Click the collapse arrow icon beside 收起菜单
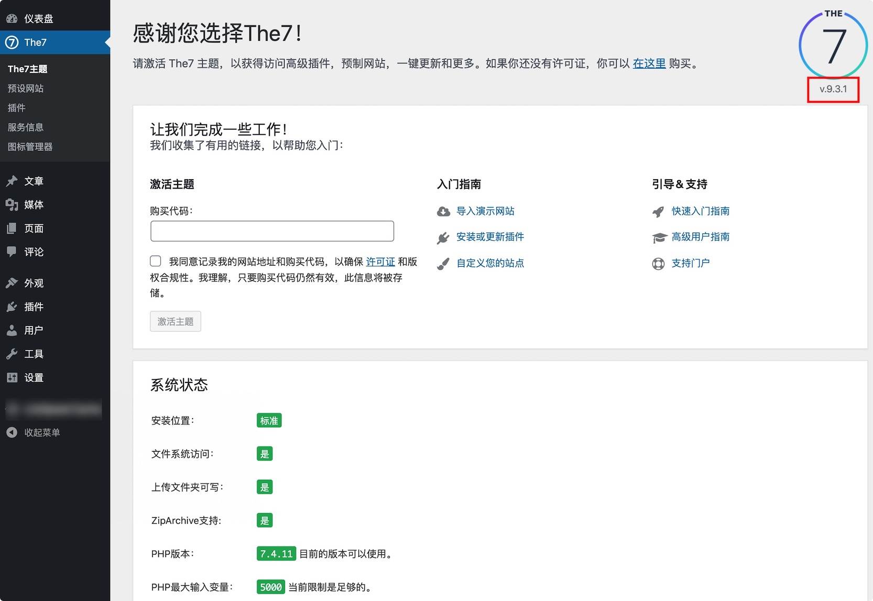873x601 pixels. pos(12,432)
